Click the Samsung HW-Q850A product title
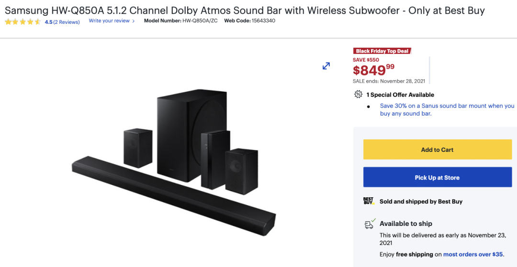This screenshot has width=517, height=267. (x=245, y=10)
